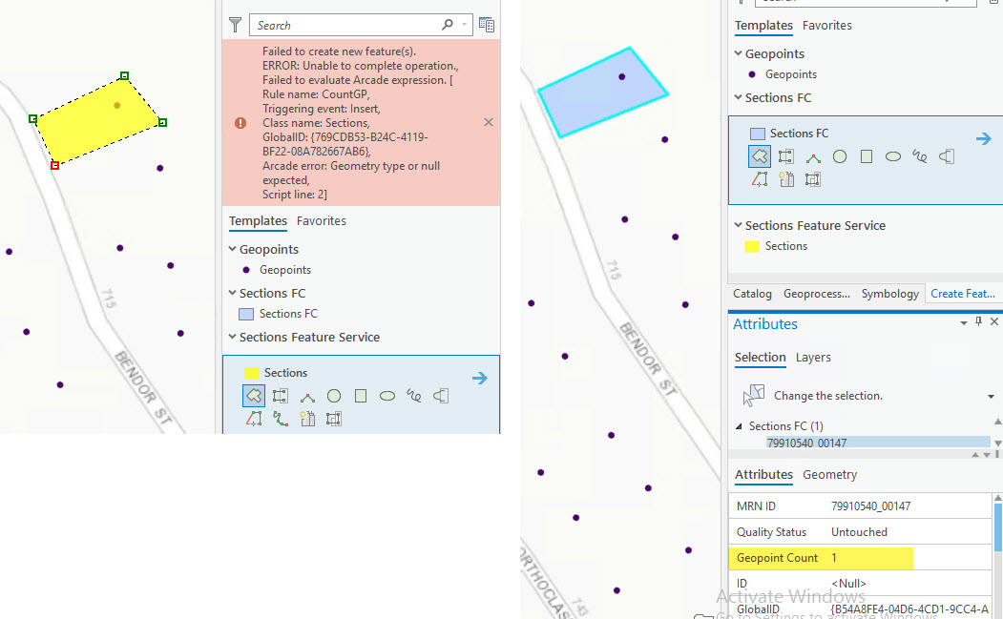1003x619 pixels.
Task: Click the red error exclamation icon
Action: point(240,123)
